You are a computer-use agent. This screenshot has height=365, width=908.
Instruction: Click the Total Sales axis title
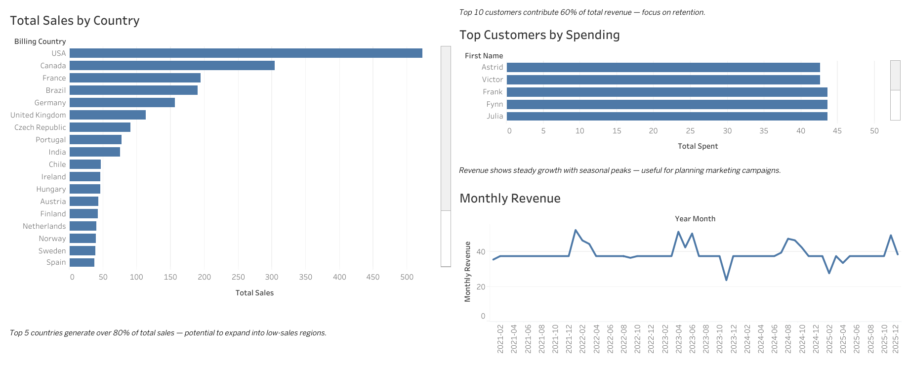pyautogui.click(x=254, y=293)
